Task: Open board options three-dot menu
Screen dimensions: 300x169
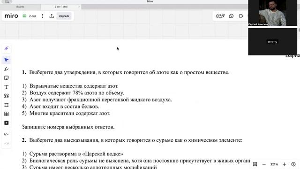Action: pyautogui.click(x=43, y=16)
